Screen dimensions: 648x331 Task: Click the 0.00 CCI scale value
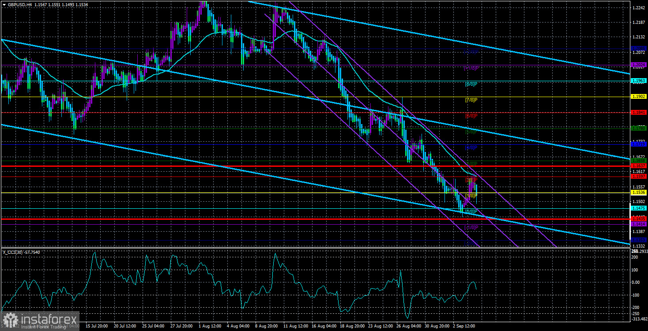[x=637, y=282]
